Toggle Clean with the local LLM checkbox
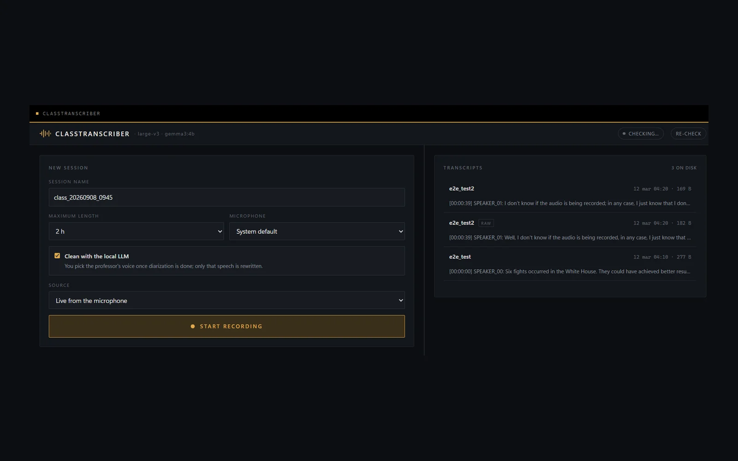738x461 pixels. pos(57,256)
